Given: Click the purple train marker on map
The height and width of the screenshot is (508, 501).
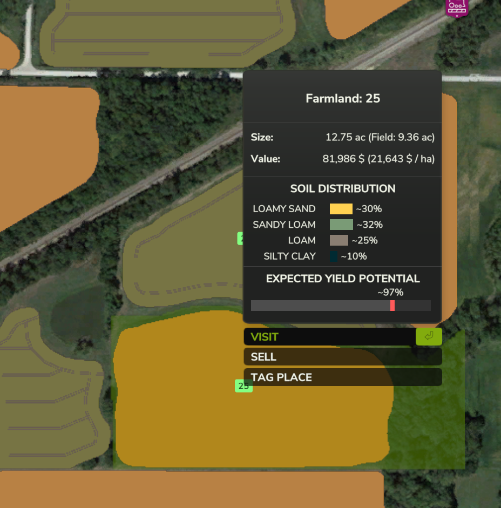Looking at the screenshot, I should coord(457,8).
